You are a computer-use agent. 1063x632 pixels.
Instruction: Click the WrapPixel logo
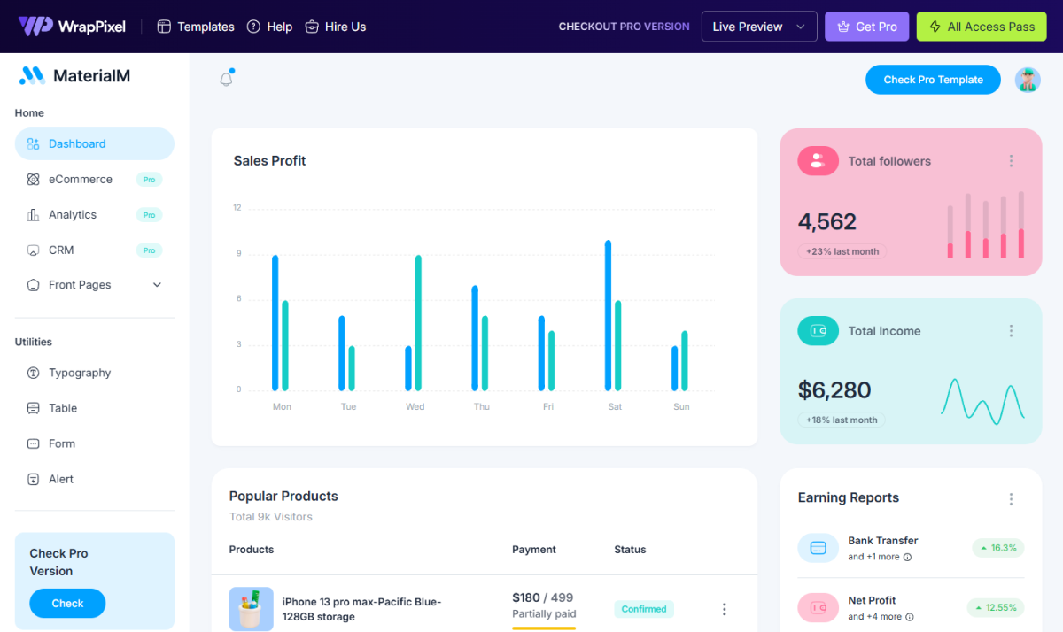tap(73, 27)
